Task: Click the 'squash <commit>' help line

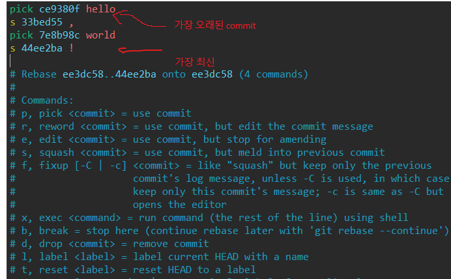Action: (197, 153)
